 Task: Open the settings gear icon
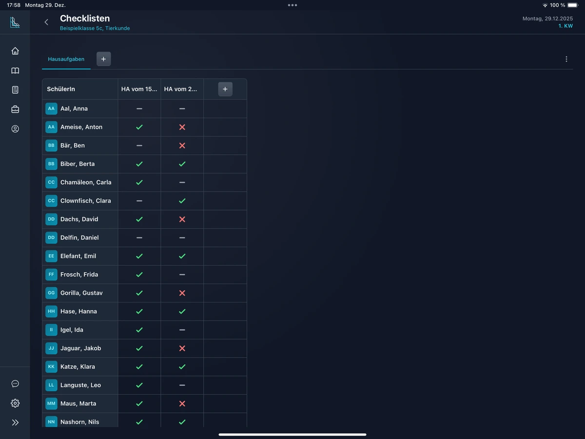[x=15, y=403]
